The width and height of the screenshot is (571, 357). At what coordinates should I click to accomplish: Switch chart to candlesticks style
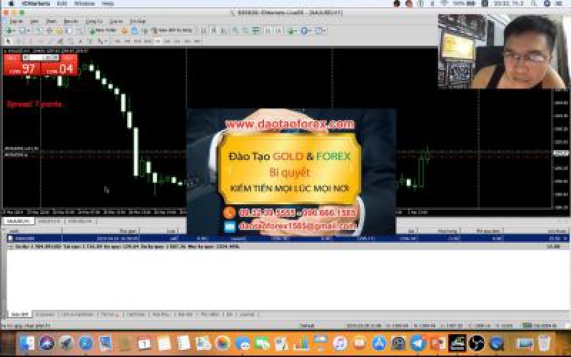pos(213,31)
